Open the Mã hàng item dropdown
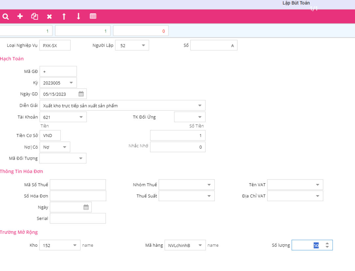The height and width of the screenshot is (271, 355). coord(200,245)
